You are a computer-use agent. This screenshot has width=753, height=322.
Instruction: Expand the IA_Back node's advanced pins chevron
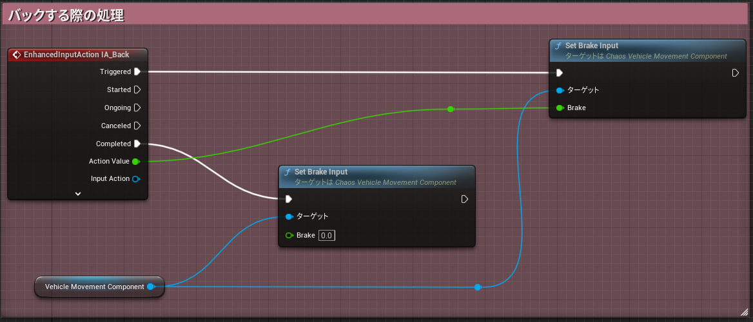click(x=78, y=194)
